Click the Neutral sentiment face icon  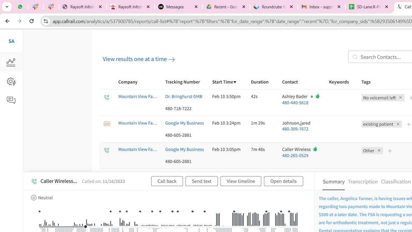click(34, 198)
